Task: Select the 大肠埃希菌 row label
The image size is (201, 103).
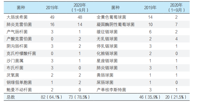Action: pyautogui.click(x=17, y=17)
